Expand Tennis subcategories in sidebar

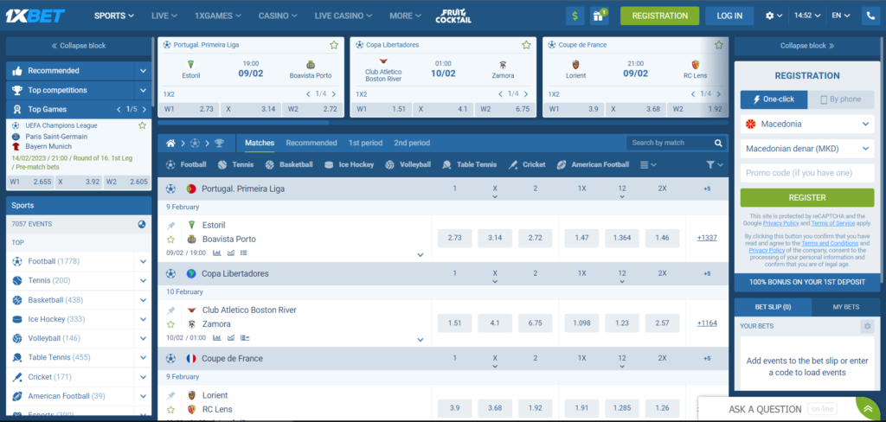click(x=143, y=281)
